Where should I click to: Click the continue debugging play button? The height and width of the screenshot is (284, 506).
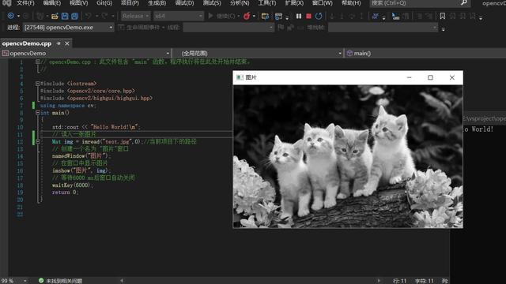211,16
